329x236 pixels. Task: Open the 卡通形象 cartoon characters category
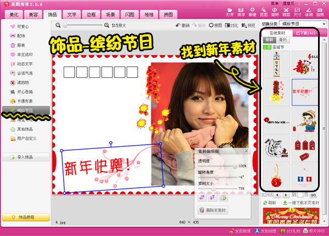click(x=21, y=101)
